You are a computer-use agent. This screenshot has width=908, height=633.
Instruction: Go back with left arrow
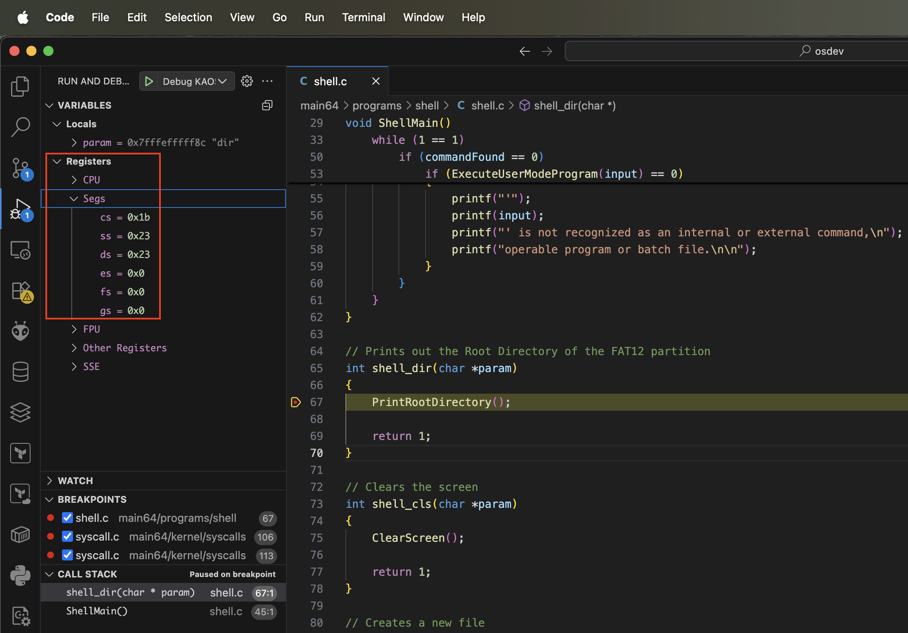(x=525, y=51)
